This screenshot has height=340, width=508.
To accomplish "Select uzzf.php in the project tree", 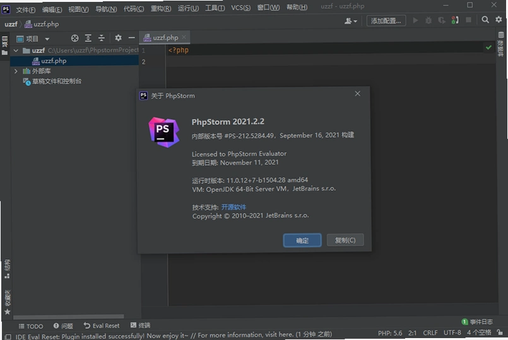I will [x=74, y=61].
